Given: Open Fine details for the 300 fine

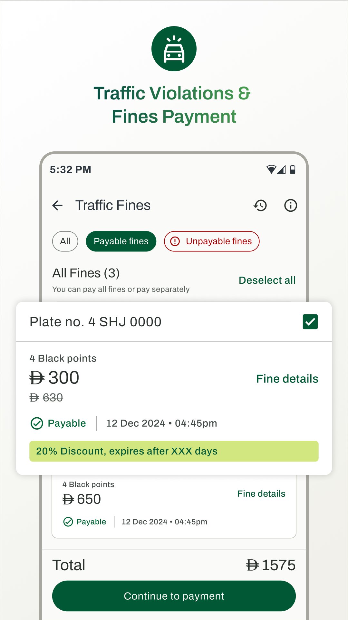Looking at the screenshot, I should pyautogui.click(x=287, y=379).
